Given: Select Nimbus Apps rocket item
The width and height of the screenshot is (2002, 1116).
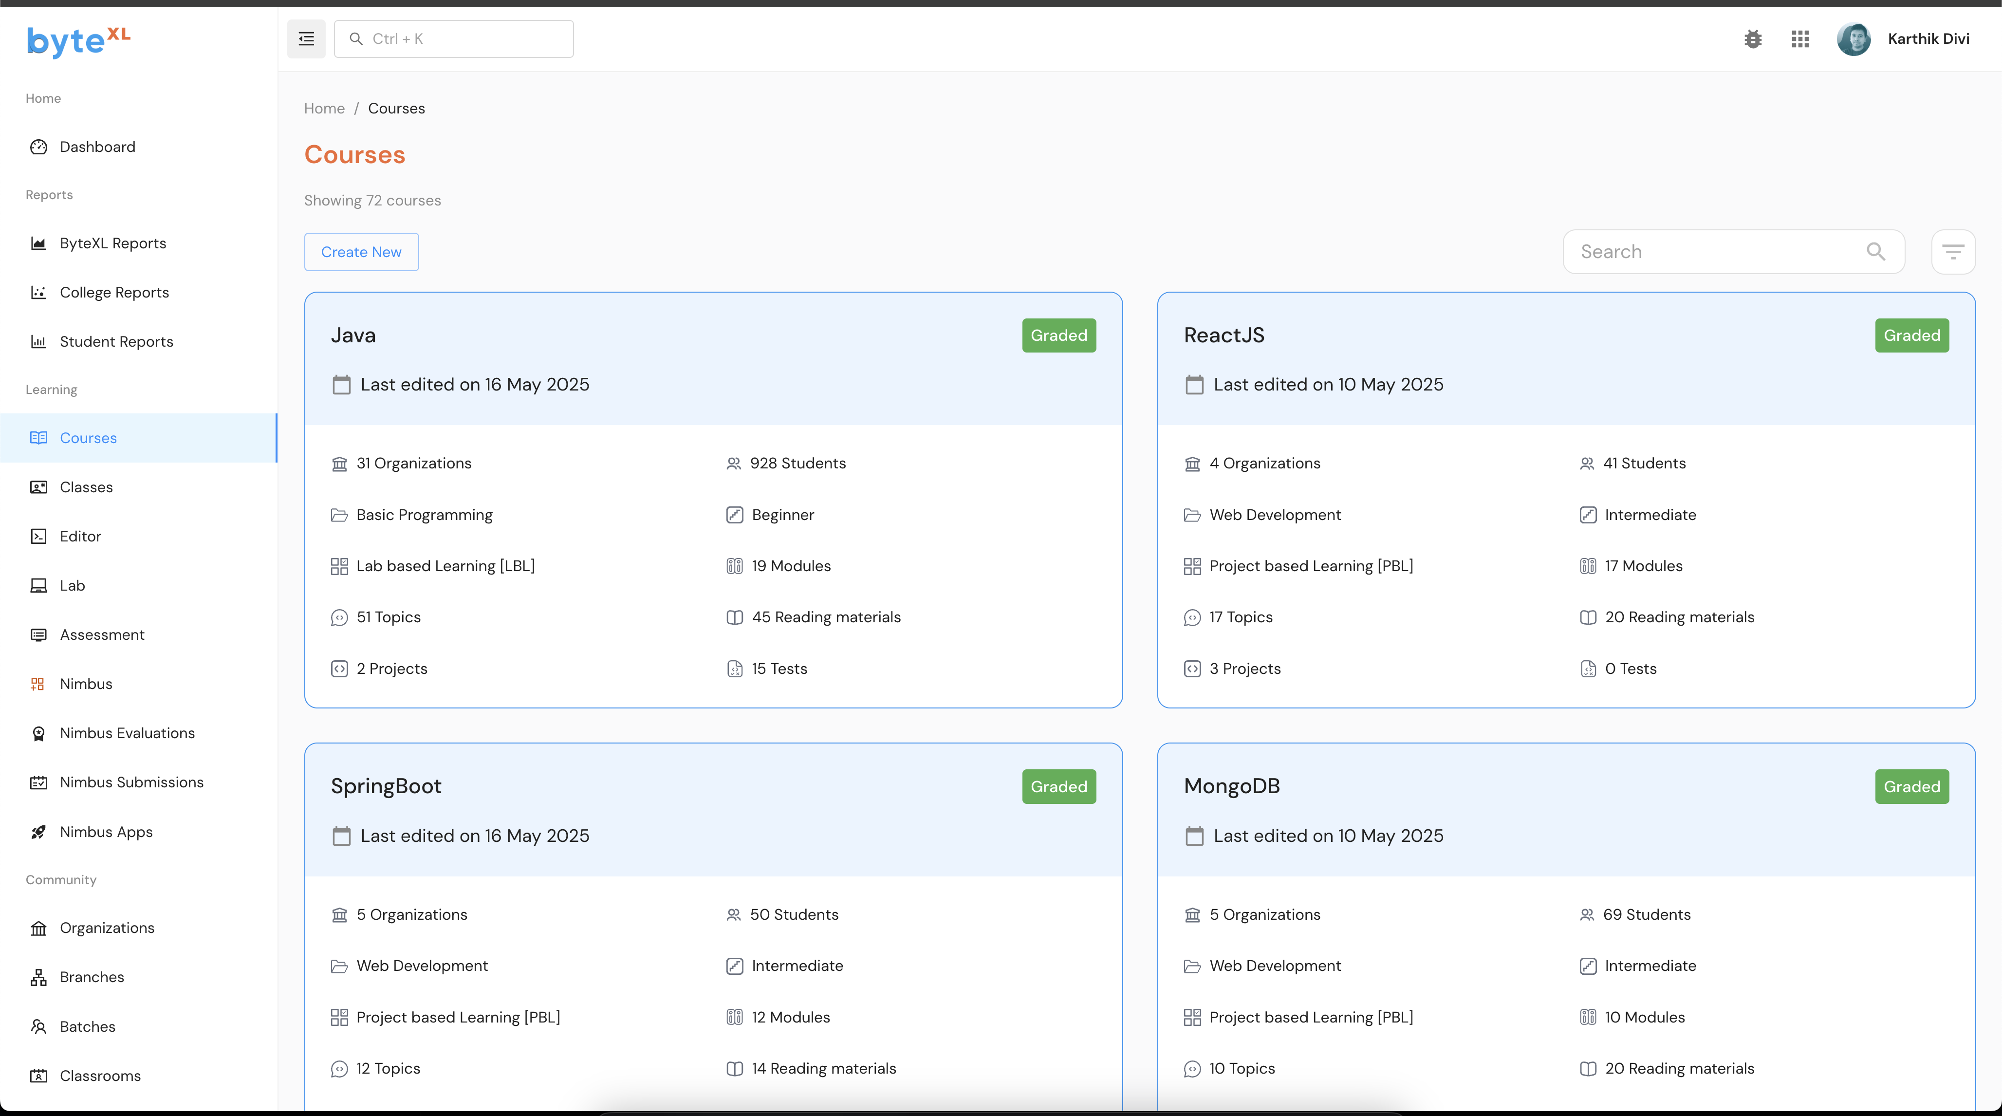Looking at the screenshot, I should pos(106,832).
